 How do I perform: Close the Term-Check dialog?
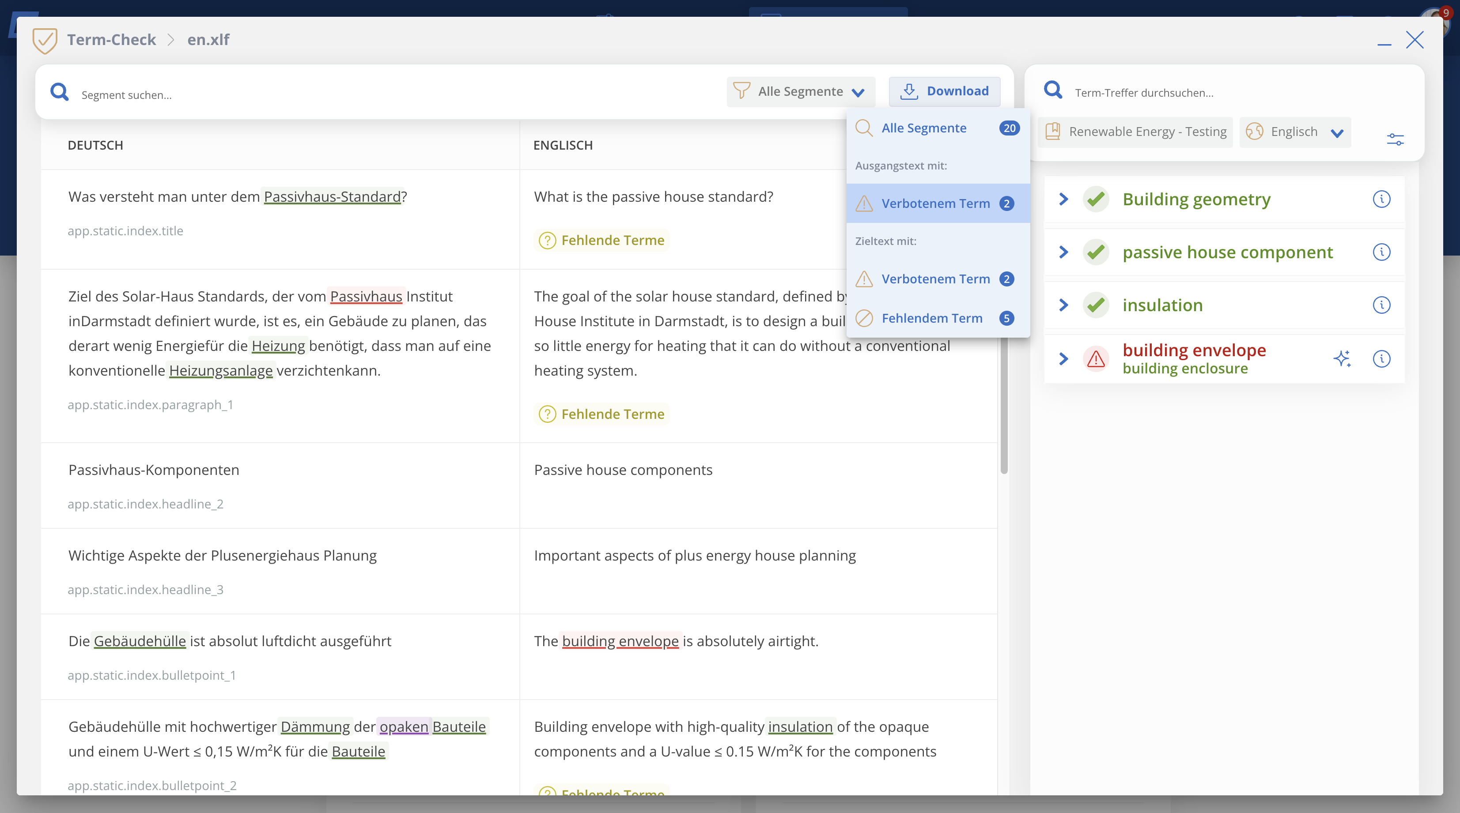tap(1415, 40)
